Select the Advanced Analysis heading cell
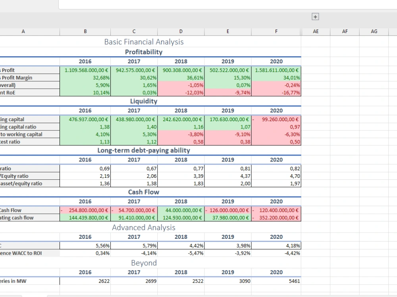Image resolution: width=397 pixels, height=297 pixels. click(144, 227)
